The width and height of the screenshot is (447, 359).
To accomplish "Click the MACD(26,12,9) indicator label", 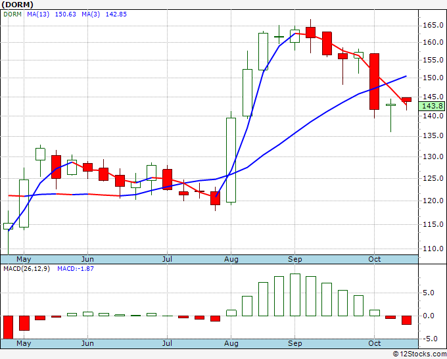I will (26, 269).
